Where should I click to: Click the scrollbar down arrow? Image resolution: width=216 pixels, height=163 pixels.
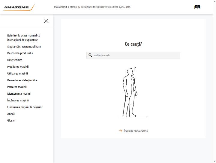(214, 162)
